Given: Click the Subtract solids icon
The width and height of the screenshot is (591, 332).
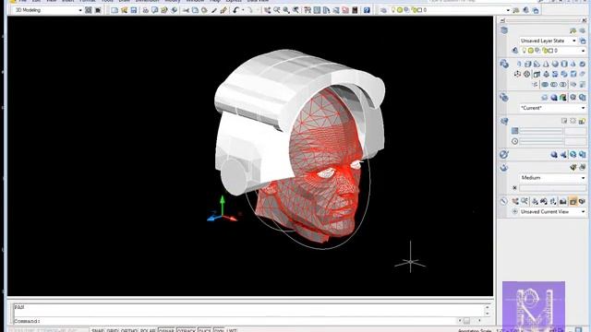Looking at the screenshot, I should pos(554,84).
